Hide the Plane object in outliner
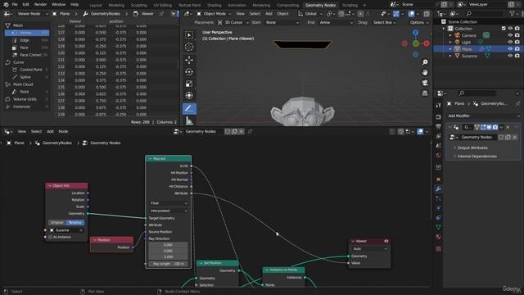Viewport: 524px width, 295px height. pos(510,49)
